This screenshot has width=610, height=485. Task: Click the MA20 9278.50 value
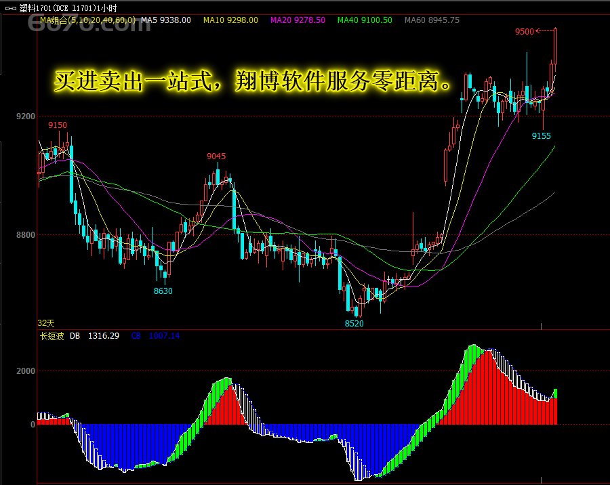(x=298, y=20)
